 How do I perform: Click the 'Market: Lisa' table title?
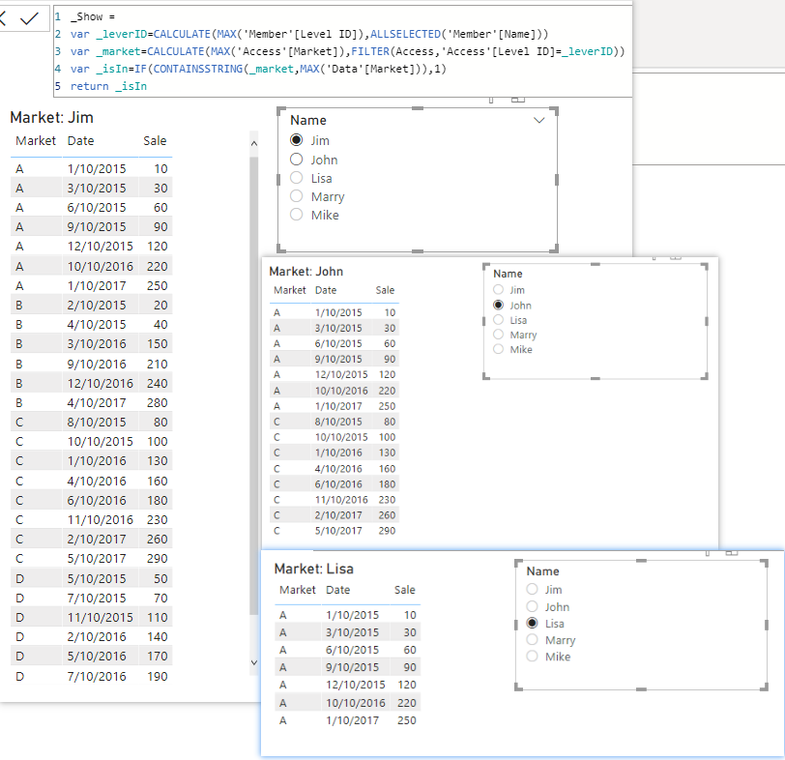click(314, 569)
